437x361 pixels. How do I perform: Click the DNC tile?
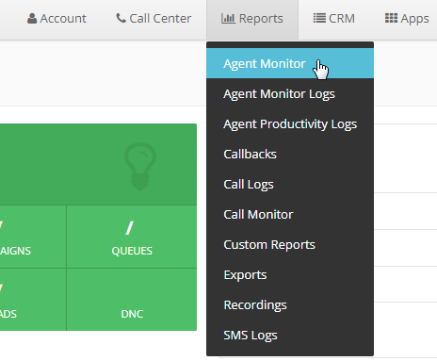[x=132, y=300]
